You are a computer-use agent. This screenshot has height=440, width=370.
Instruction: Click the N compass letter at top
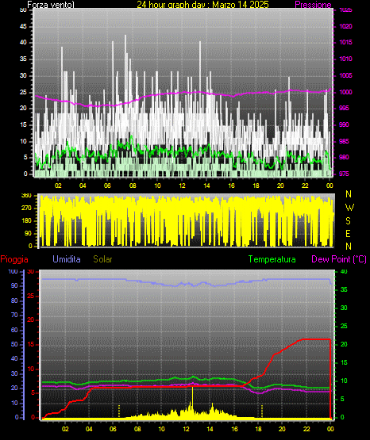point(349,194)
